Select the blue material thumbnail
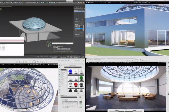This screenshot has height=112, width=169. (x=70, y=72)
